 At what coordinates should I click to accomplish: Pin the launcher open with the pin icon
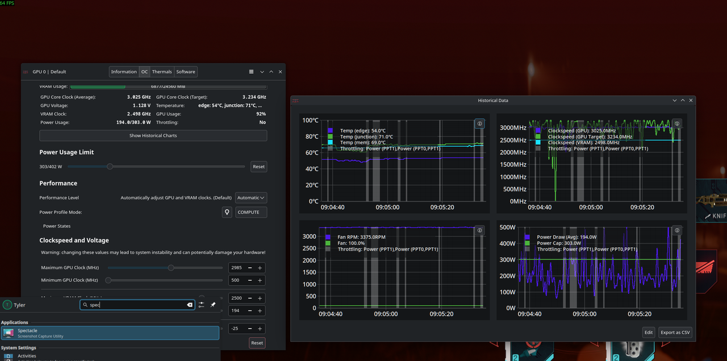click(213, 305)
